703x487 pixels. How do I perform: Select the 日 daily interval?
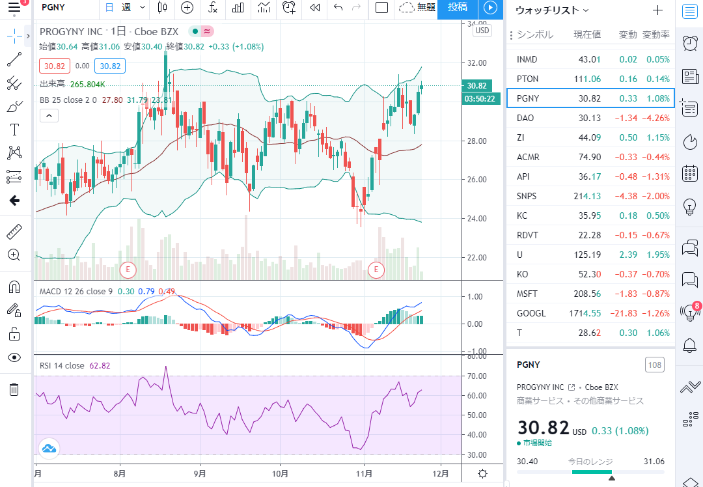click(109, 7)
